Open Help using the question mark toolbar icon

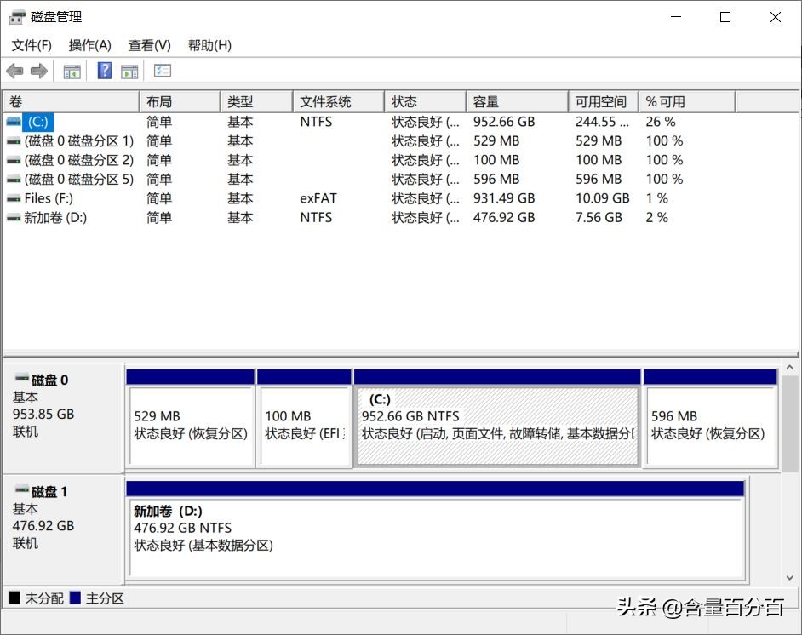[x=104, y=71]
